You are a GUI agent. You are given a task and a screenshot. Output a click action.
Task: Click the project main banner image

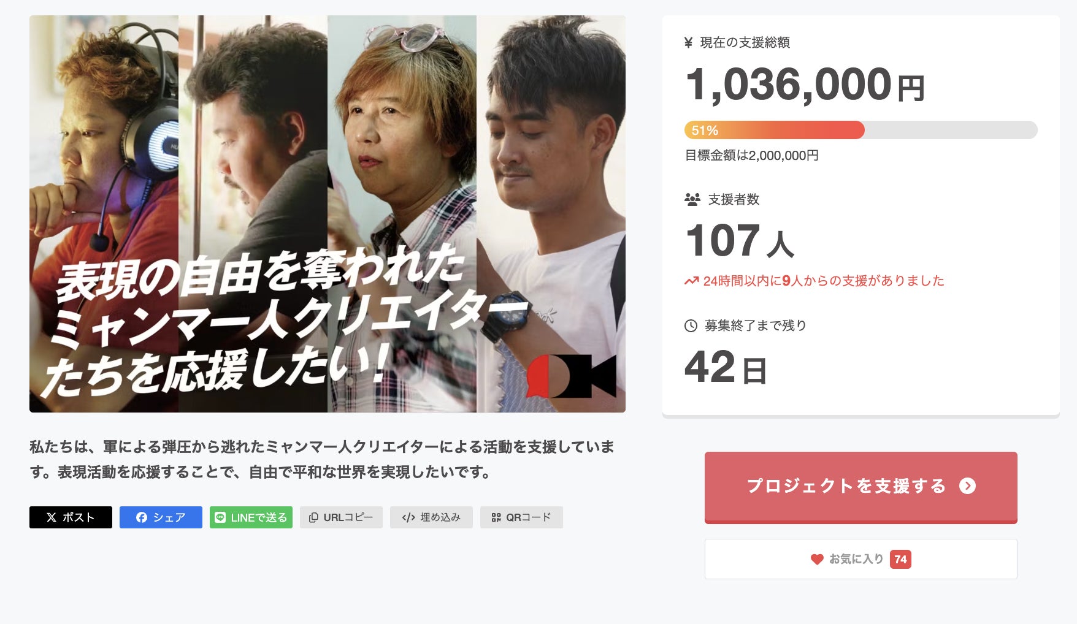click(328, 214)
